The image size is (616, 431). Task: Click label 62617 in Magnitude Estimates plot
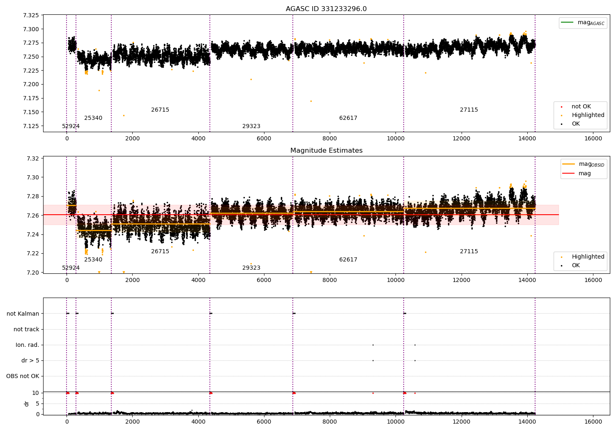tap(348, 260)
